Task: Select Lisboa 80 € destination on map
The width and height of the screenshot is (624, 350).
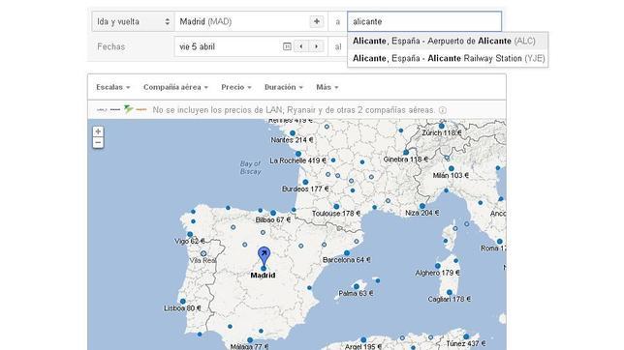Action: [182, 308]
